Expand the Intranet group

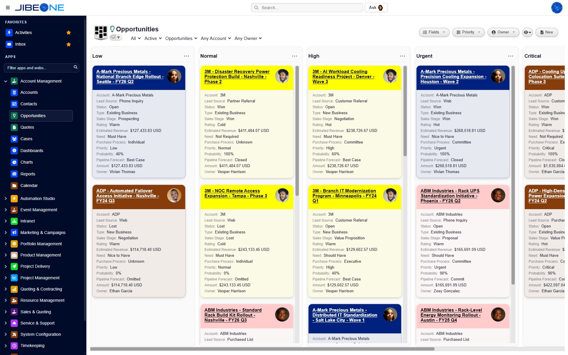pos(6,221)
